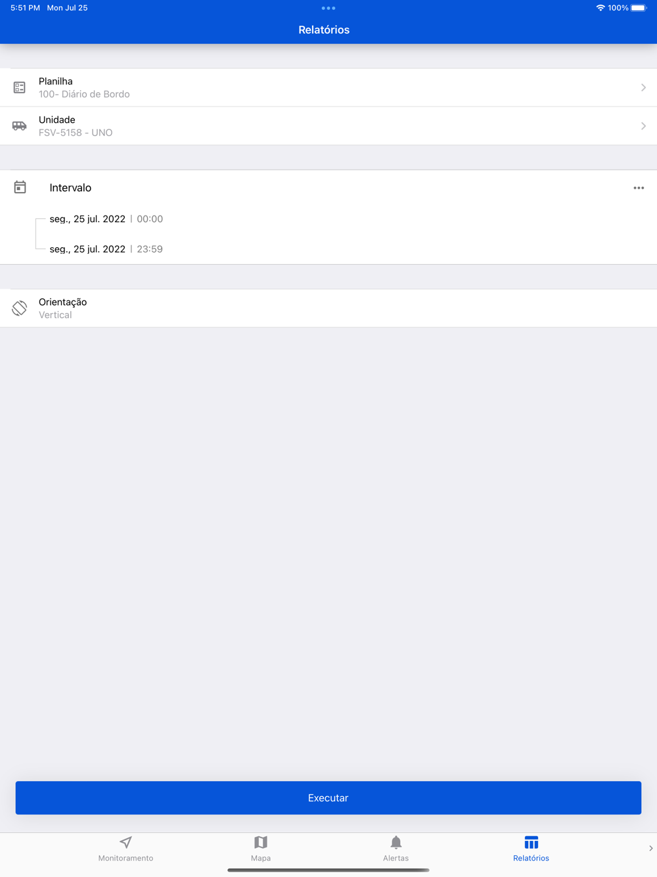Tap the Orientação rotation icon
Screen dimensions: 657x877
pos(20,308)
